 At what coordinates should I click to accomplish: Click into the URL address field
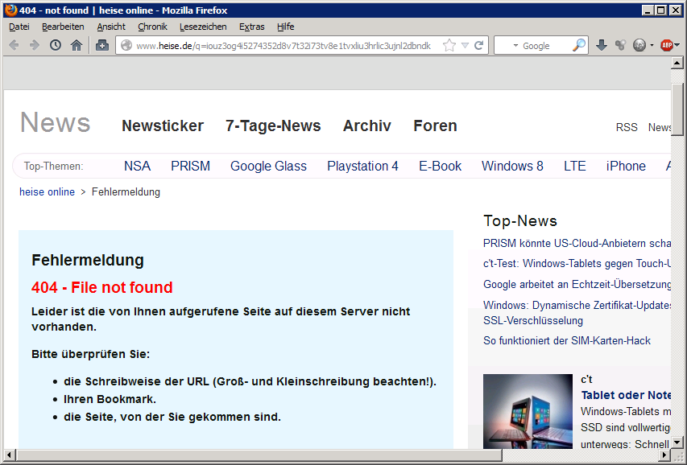pyautogui.click(x=283, y=46)
